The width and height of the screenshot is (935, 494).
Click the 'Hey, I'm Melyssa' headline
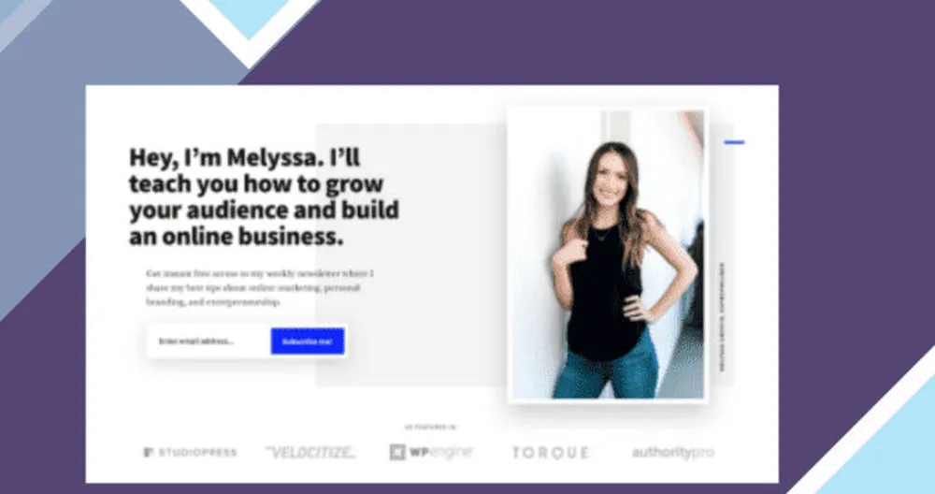click(265, 196)
